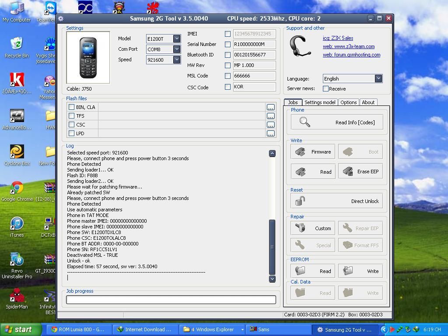
Task: Toggle the Server news Receive checkbox
Action: [x=325, y=88]
